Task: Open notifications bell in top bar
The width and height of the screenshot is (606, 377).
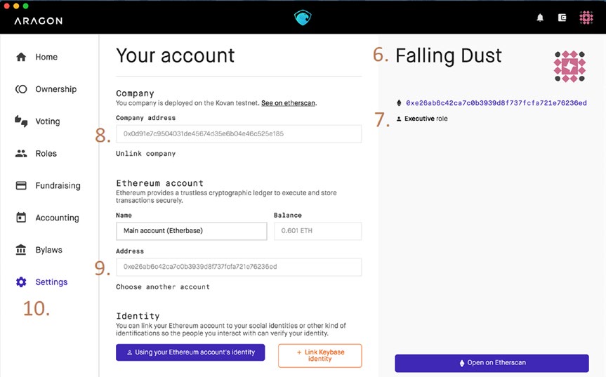Action: [541, 18]
